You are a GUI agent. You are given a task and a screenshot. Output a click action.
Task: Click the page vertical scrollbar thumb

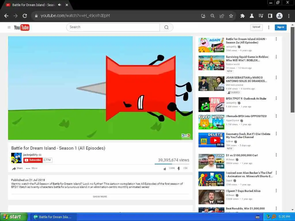293,70
